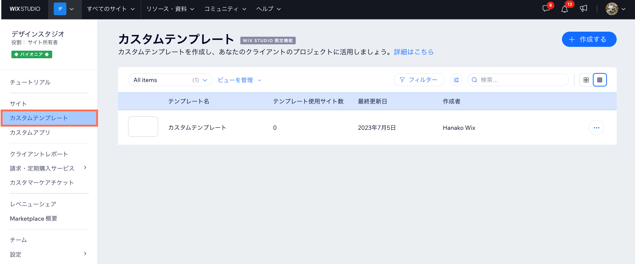
Task: Open the リソース・資料 menu
Action: 170,9
